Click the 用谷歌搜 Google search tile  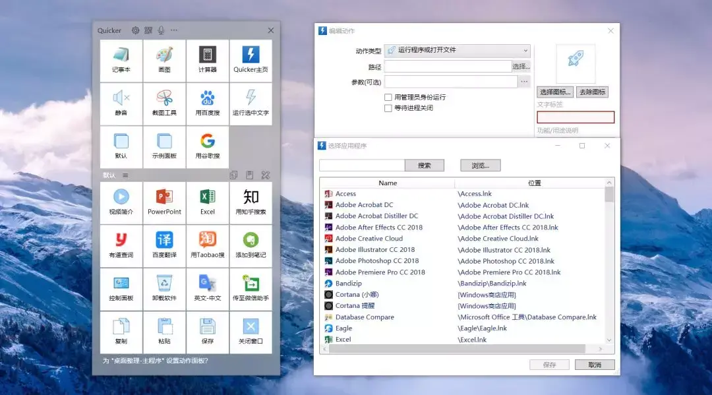[208, 146]
